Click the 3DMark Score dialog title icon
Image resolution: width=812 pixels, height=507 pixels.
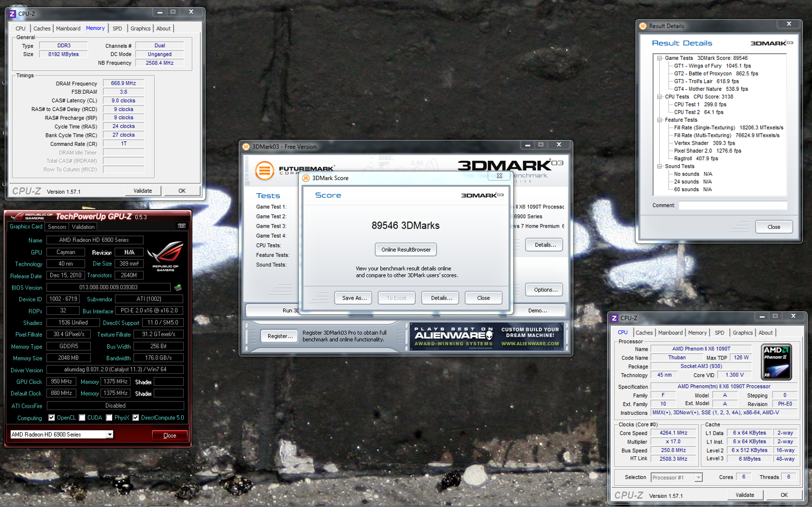point(306,178)
